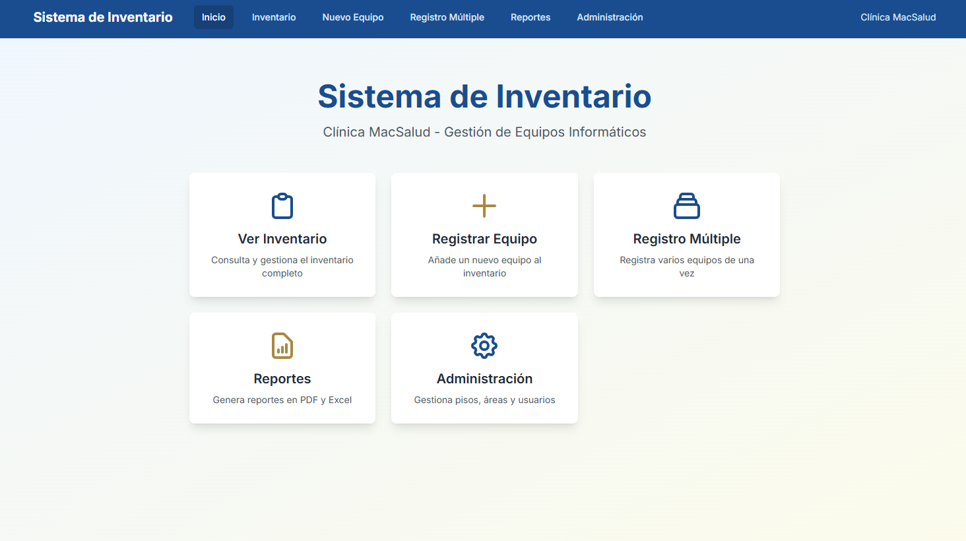This screenshot has height=541, width=966.
Task: Click 'Consulta y gestiona el inventario completo' text
Action: (282, 267)
